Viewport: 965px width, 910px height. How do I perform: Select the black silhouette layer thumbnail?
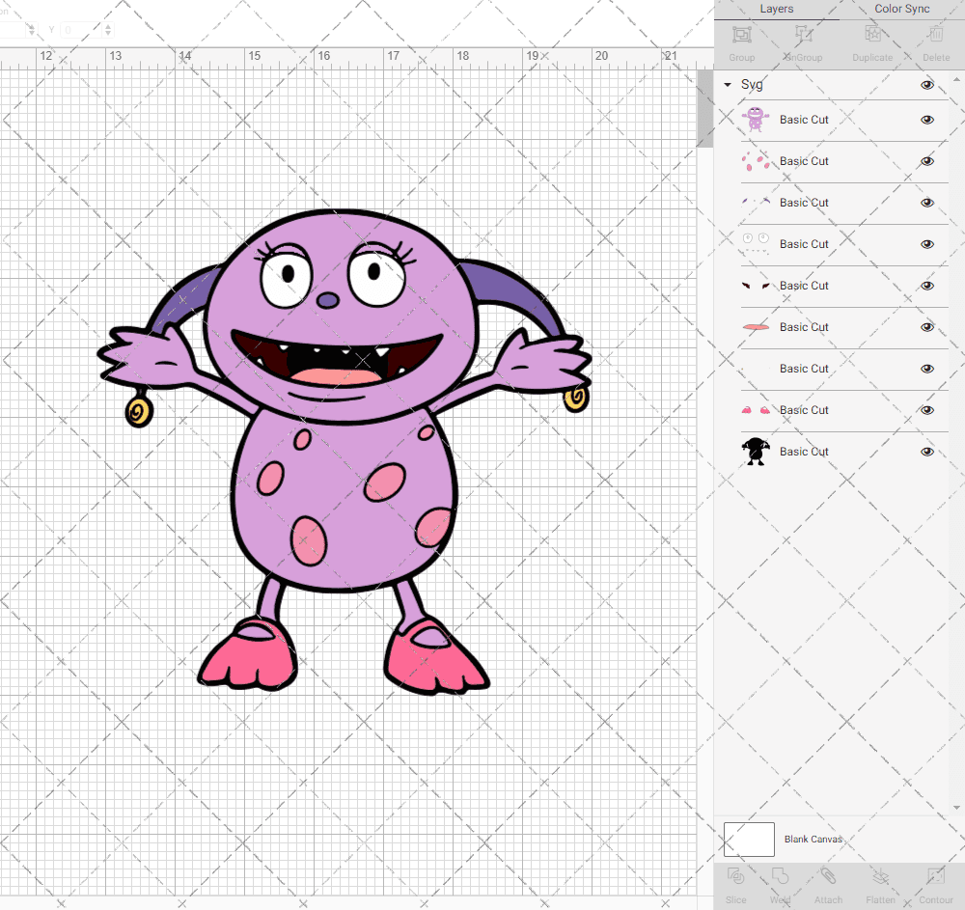pos(756,451)
